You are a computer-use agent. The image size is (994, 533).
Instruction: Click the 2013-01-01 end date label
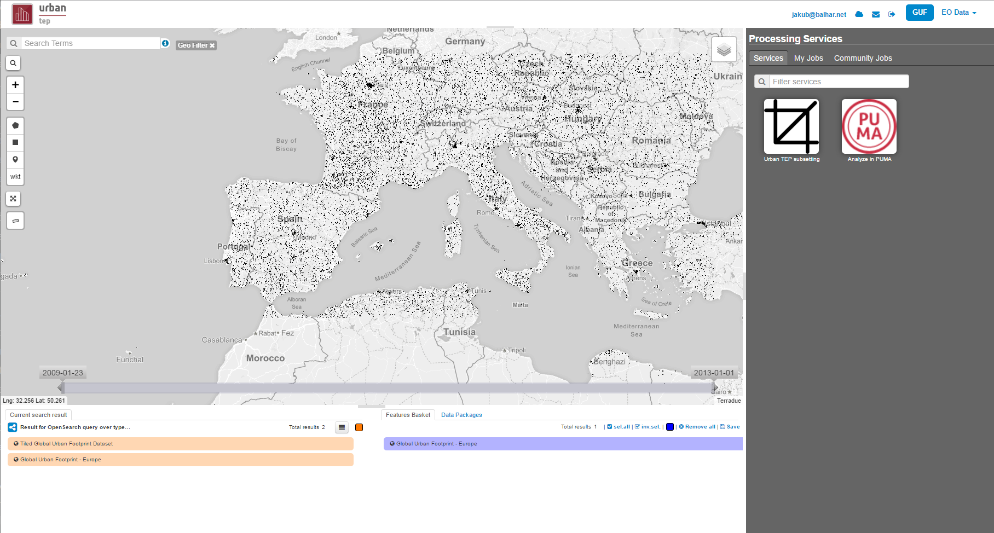pyautogui.click(x=714, y=373)
